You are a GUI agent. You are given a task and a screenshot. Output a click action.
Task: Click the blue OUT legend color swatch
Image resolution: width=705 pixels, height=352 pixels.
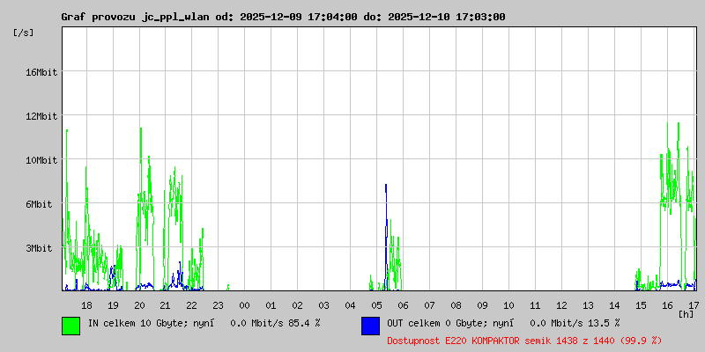tap(370, 326)
